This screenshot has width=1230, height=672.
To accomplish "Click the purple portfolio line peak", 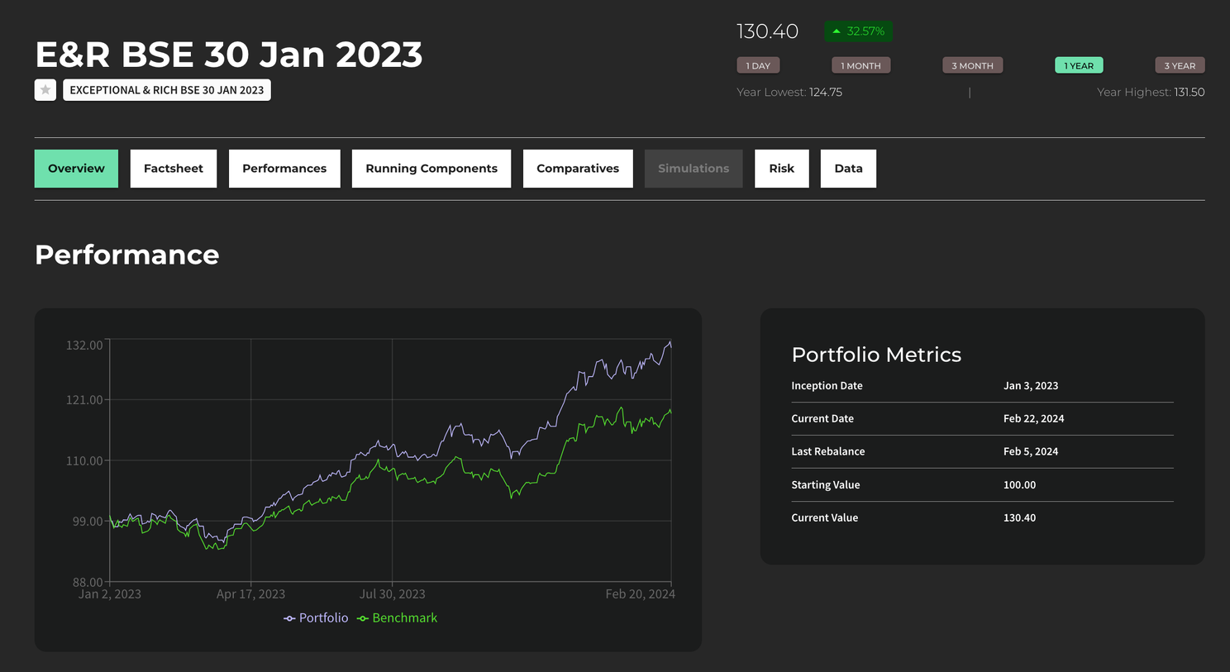I will pos(670,342).
